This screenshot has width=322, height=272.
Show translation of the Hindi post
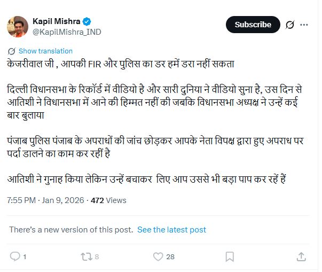point(45,51)
